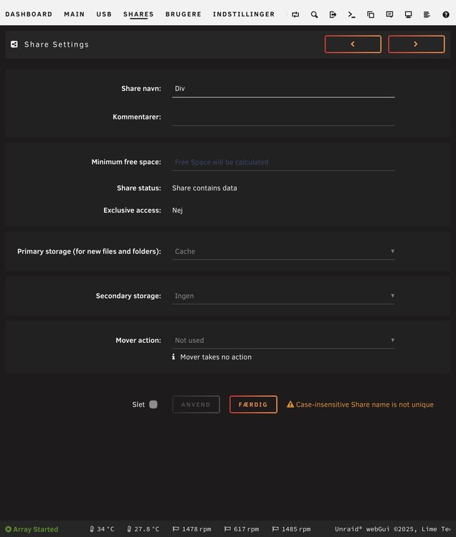This screenshot has width=456, height=537.
Task: Open the Brugere menu tab
Action: coord(184,14)
